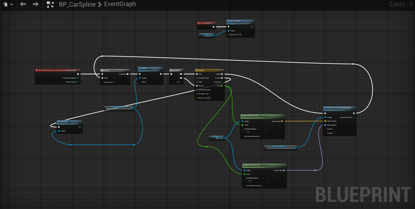This screenshot has height=209, width=415.
Task: Click the yellow Return Value pin on Get Location
Action: pyautogui.click(x=282, y=121)
